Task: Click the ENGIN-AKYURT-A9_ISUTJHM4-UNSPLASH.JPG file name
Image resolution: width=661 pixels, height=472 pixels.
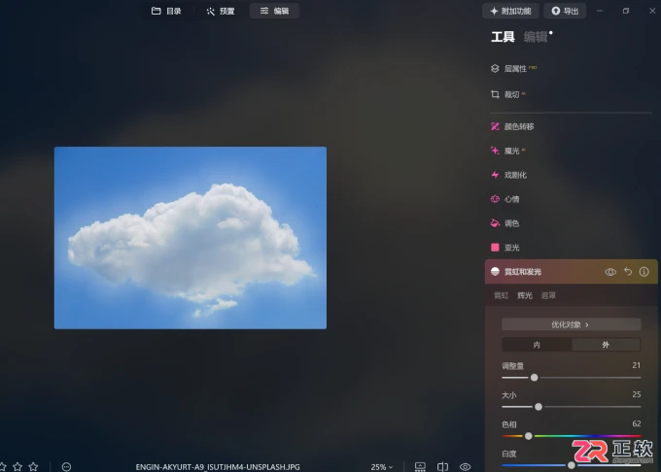Action: click(x=218, y=467)
